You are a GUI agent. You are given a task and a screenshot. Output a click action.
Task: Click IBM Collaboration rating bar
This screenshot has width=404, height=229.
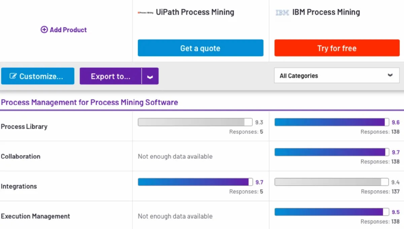(332, 152)
